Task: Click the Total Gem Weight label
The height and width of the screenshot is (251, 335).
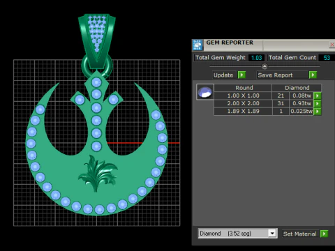Action: coord(221,58)
